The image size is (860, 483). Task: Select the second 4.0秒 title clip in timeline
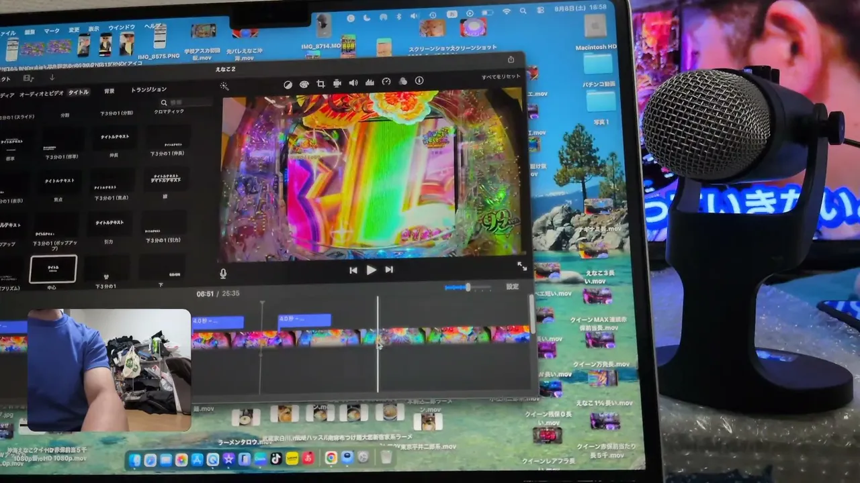(x=304, y=320)
